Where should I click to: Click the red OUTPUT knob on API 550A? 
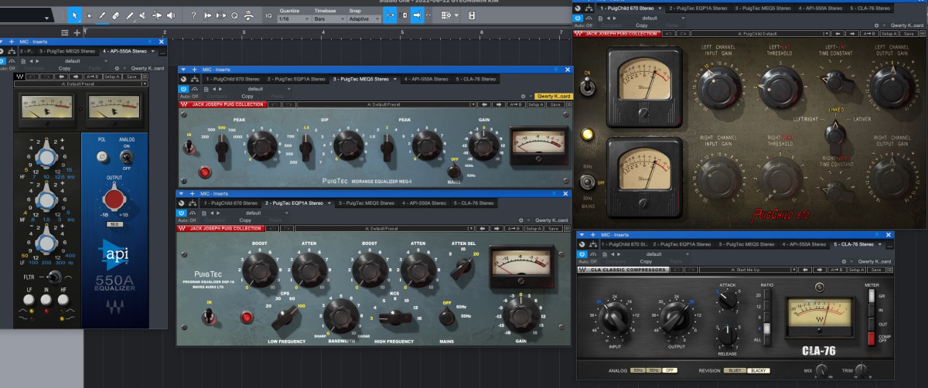tap(113, 200)
